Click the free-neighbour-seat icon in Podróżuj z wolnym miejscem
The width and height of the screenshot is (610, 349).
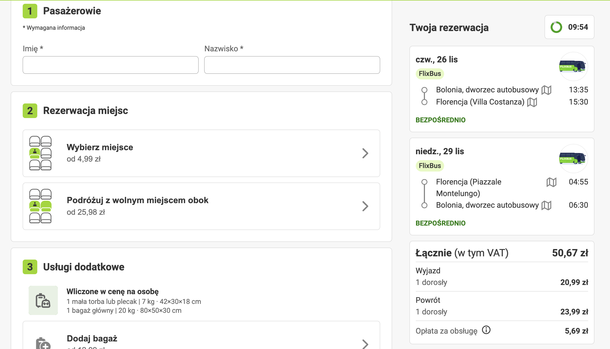40,206
